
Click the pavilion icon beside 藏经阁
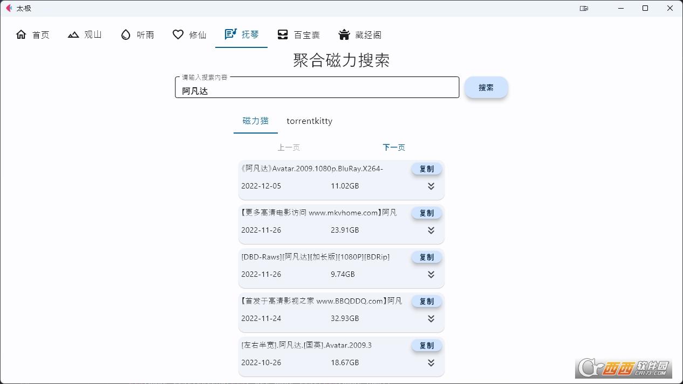click(344, 34)
